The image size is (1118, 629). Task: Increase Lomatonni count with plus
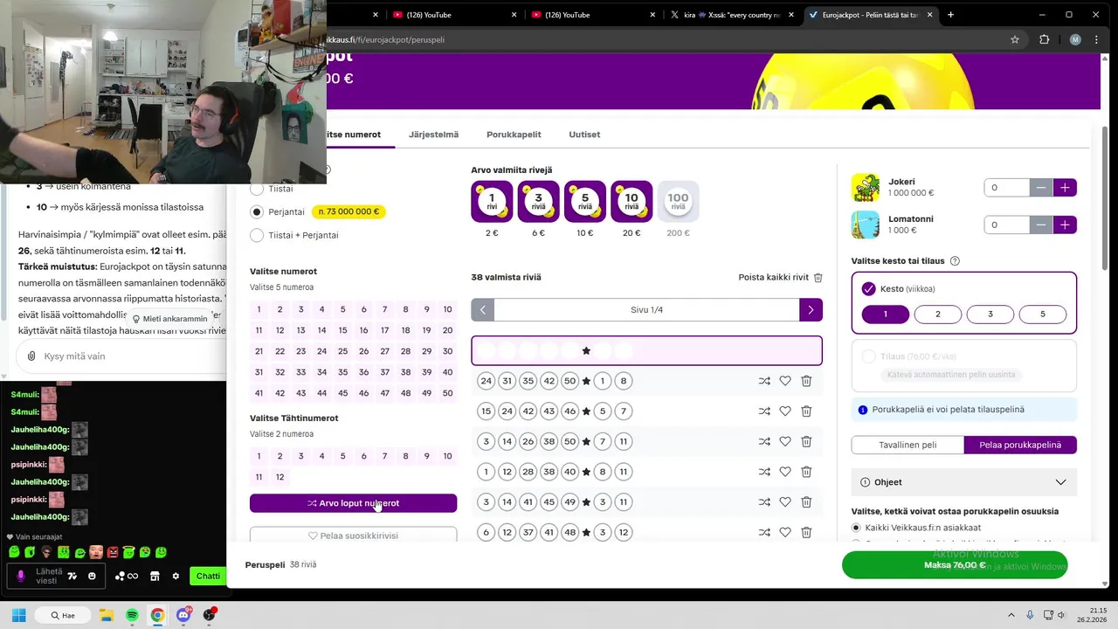coord(1065,225)
